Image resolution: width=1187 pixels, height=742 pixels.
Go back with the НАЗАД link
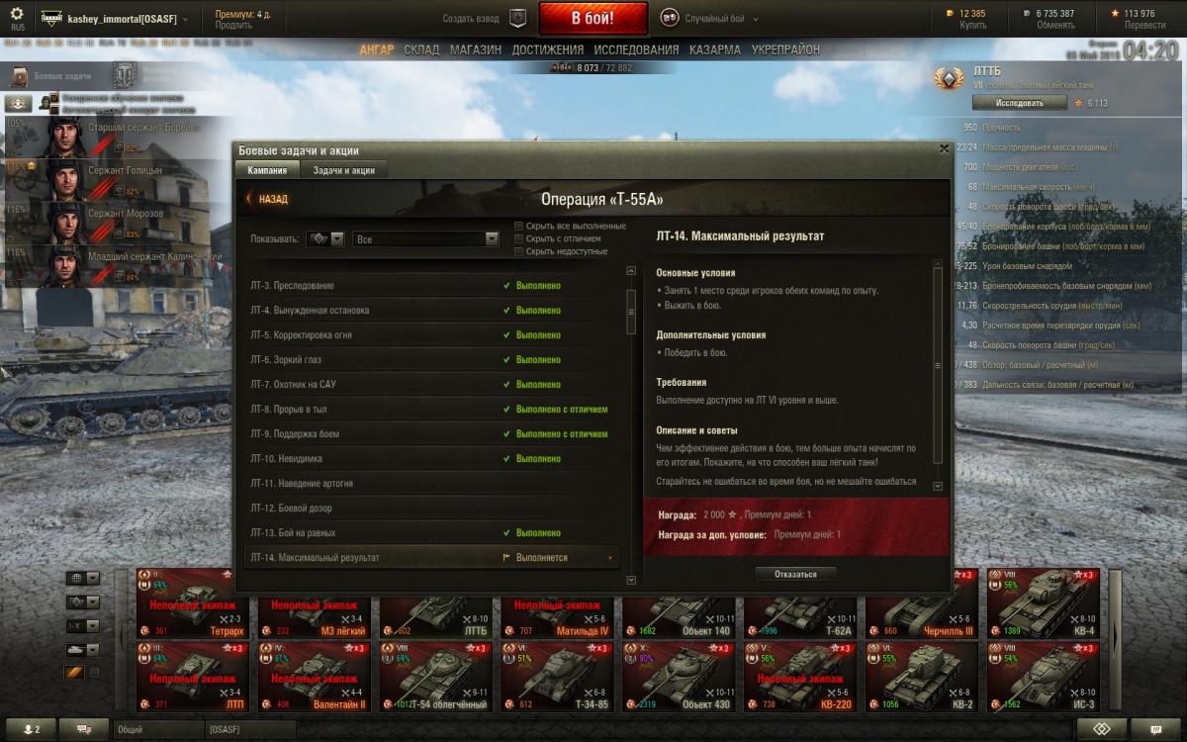click(x=267, y=199)
